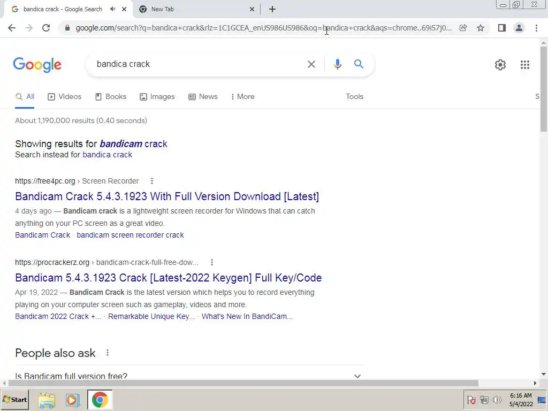Expand "Is Bandicam full version free?"
The width and height of the screenshot is (548, 411).
click(189, 376)
